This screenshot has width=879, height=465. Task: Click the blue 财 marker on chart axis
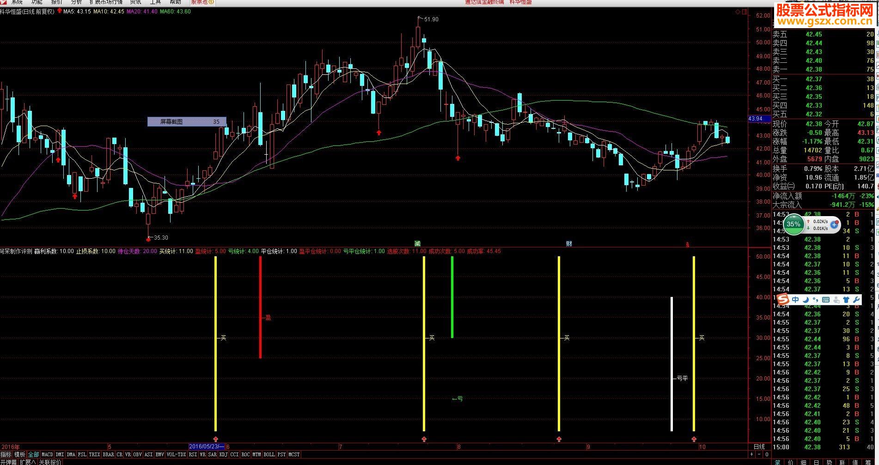(569, 243)
